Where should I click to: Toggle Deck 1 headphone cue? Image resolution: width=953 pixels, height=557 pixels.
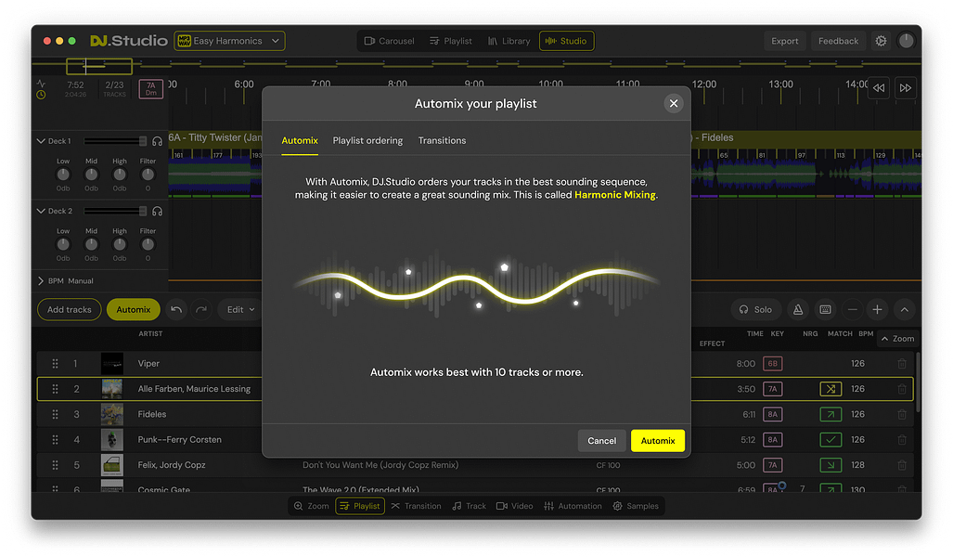pos(158,141)
